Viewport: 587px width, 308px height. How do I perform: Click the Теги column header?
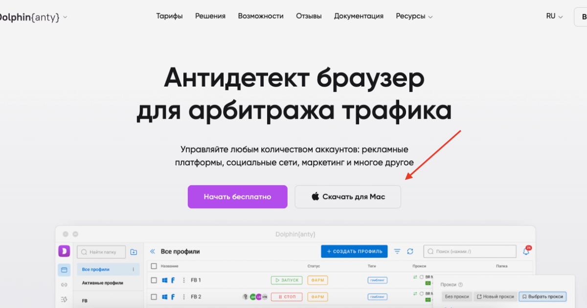tap(372, 266)
